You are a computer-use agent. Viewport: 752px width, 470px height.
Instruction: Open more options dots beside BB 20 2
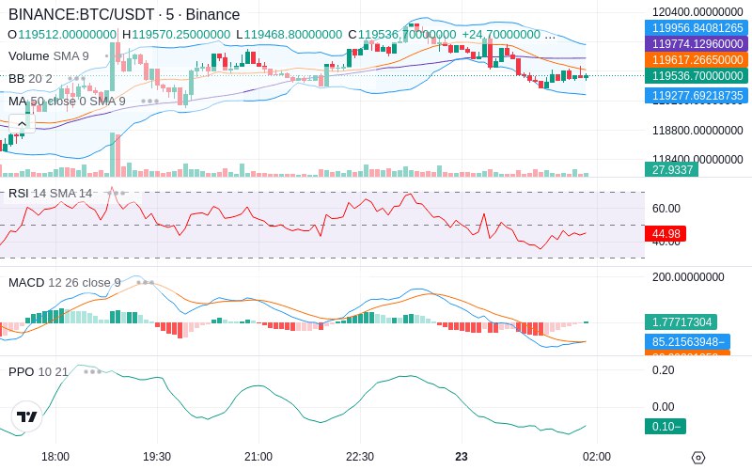77,78
